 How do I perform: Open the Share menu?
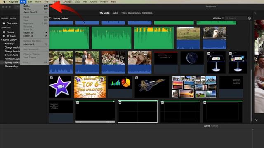[94, 2]
